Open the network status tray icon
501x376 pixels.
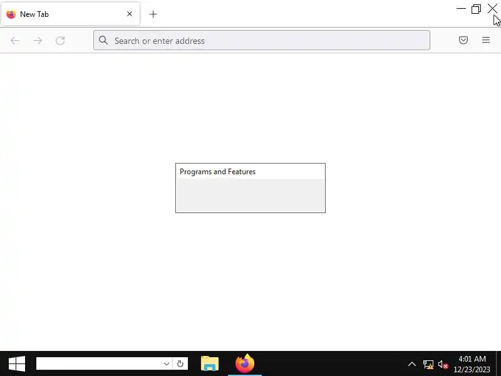428,364
